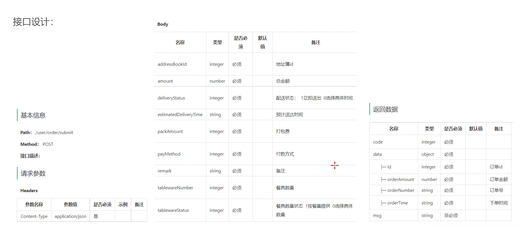Click the 接口设计 page title

[33, 22]
